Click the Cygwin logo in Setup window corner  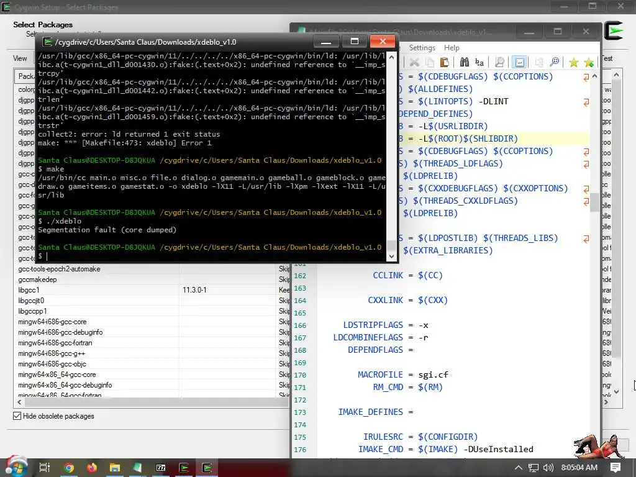[x=613, y=31]
